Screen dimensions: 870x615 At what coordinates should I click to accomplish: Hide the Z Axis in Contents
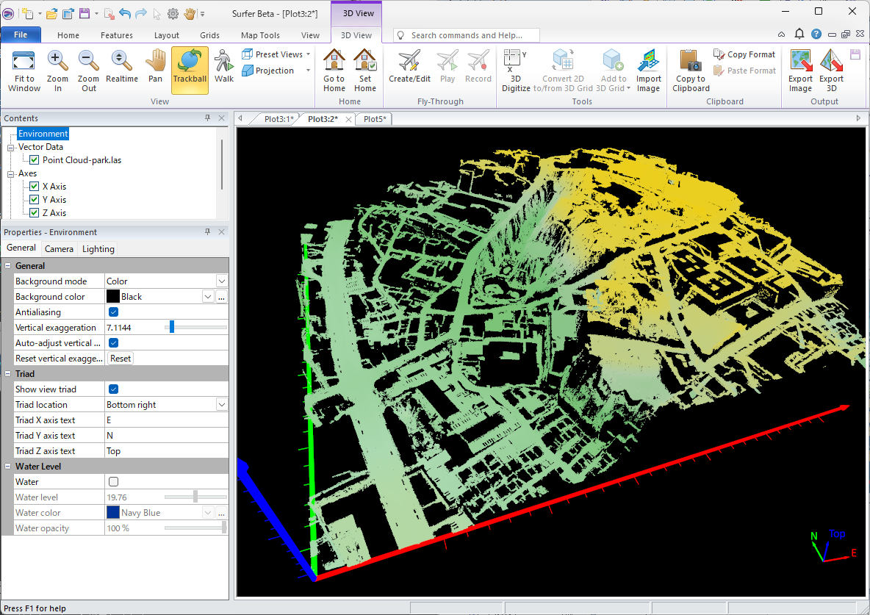[34, 213]
